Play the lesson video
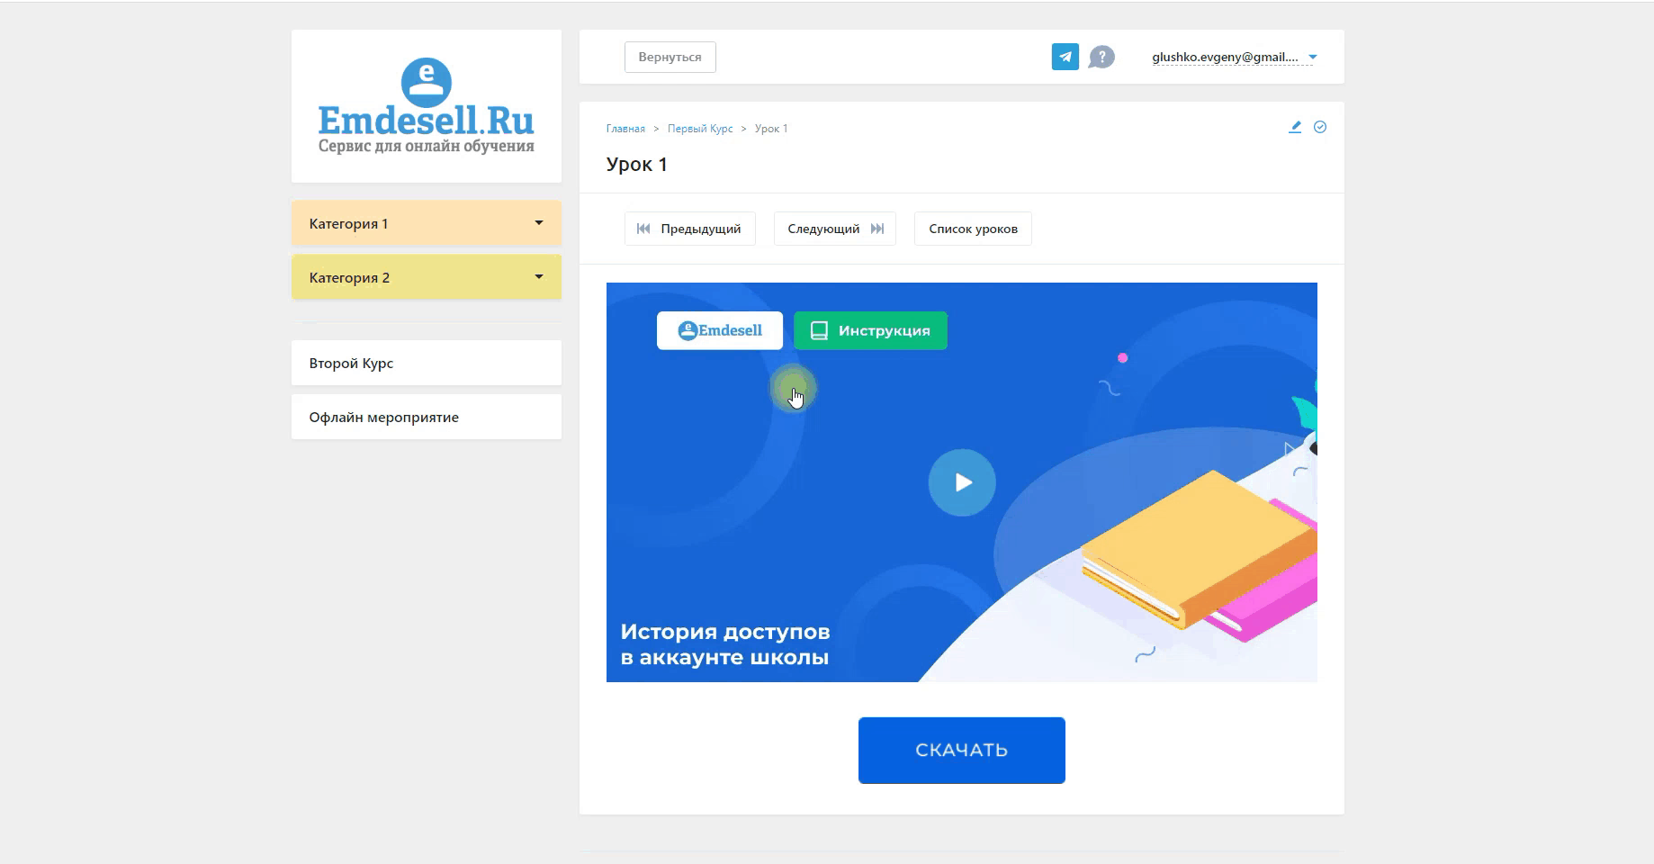The image size is (1654, 864). 962,482
